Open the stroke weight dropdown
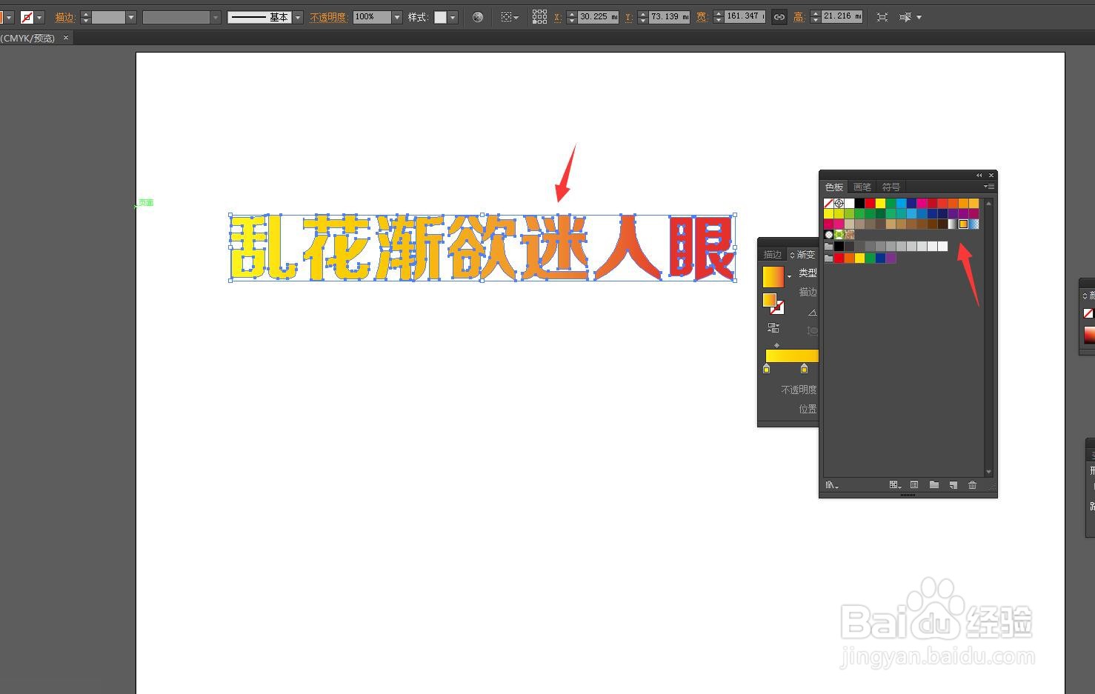1095x694 pixels. (131, 17)
